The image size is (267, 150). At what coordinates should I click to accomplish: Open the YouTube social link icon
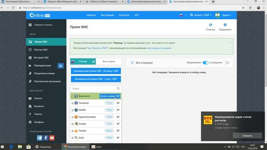(52, 138)
